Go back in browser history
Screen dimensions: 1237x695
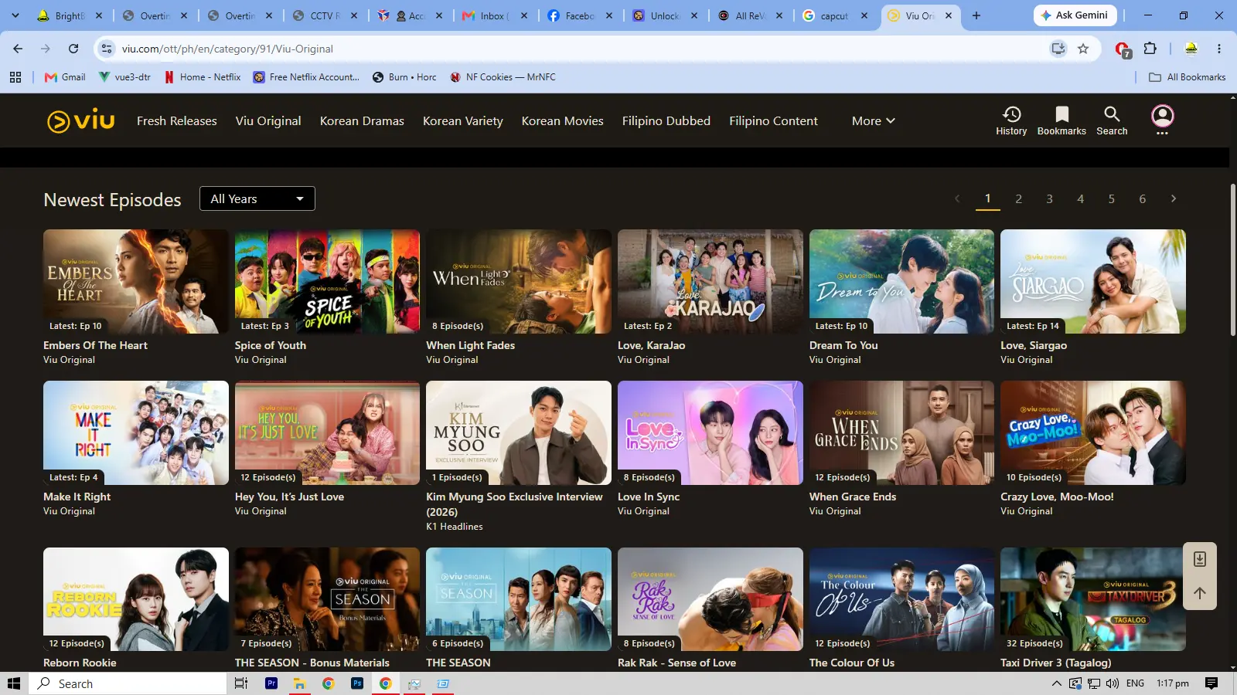tap(18, 49)
